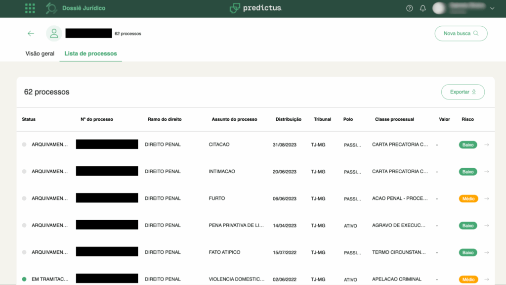
Task: Select the Lista de processos tab
Action: [x=90, y=53]
